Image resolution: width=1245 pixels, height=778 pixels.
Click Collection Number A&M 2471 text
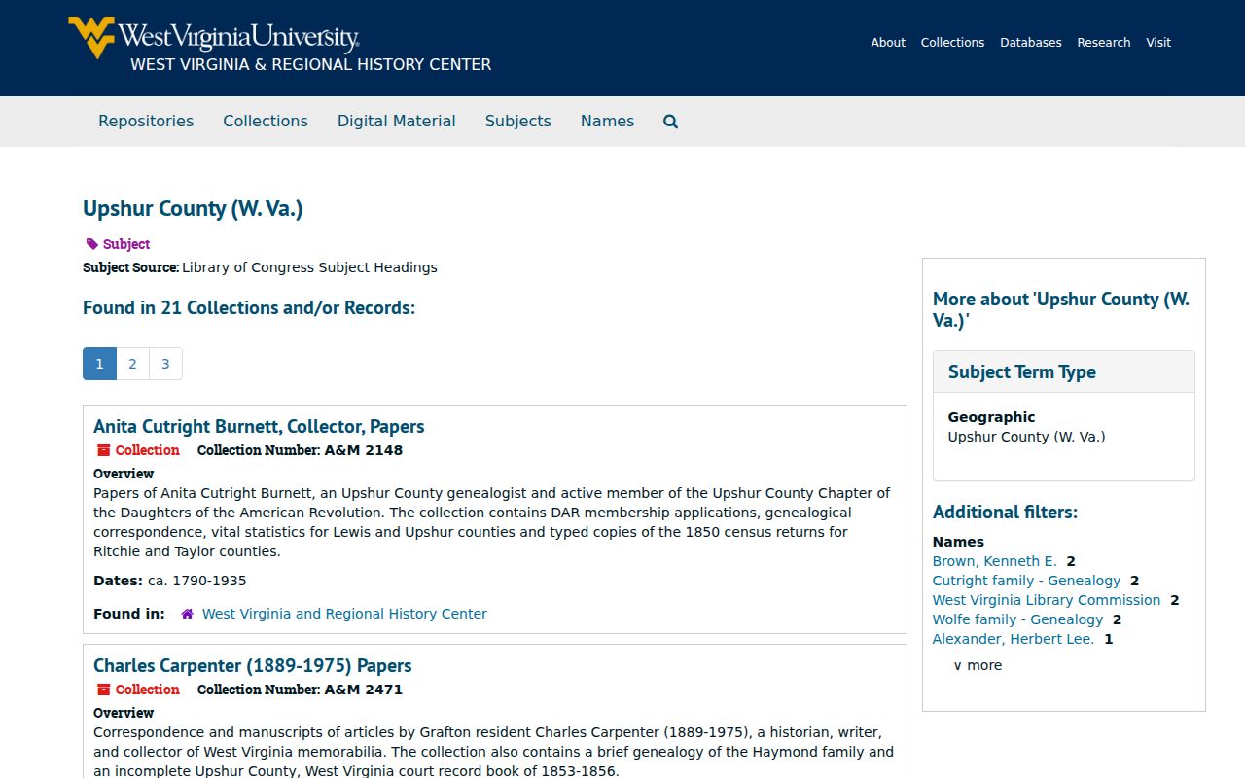pos(300,690)
